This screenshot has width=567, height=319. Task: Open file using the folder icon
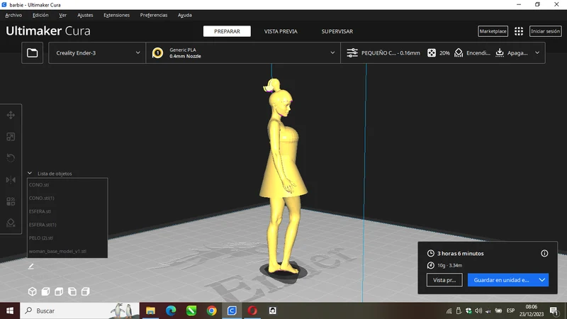point(32,52)
